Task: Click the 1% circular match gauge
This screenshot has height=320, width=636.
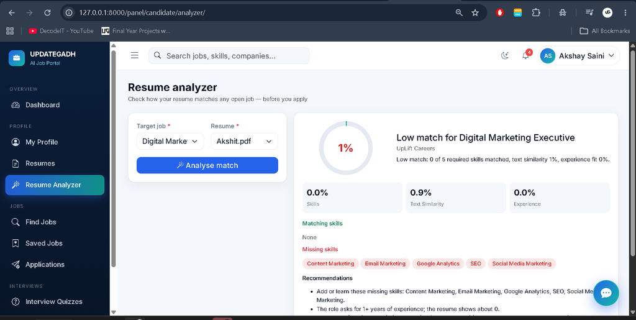Action: tap(345, 148)
